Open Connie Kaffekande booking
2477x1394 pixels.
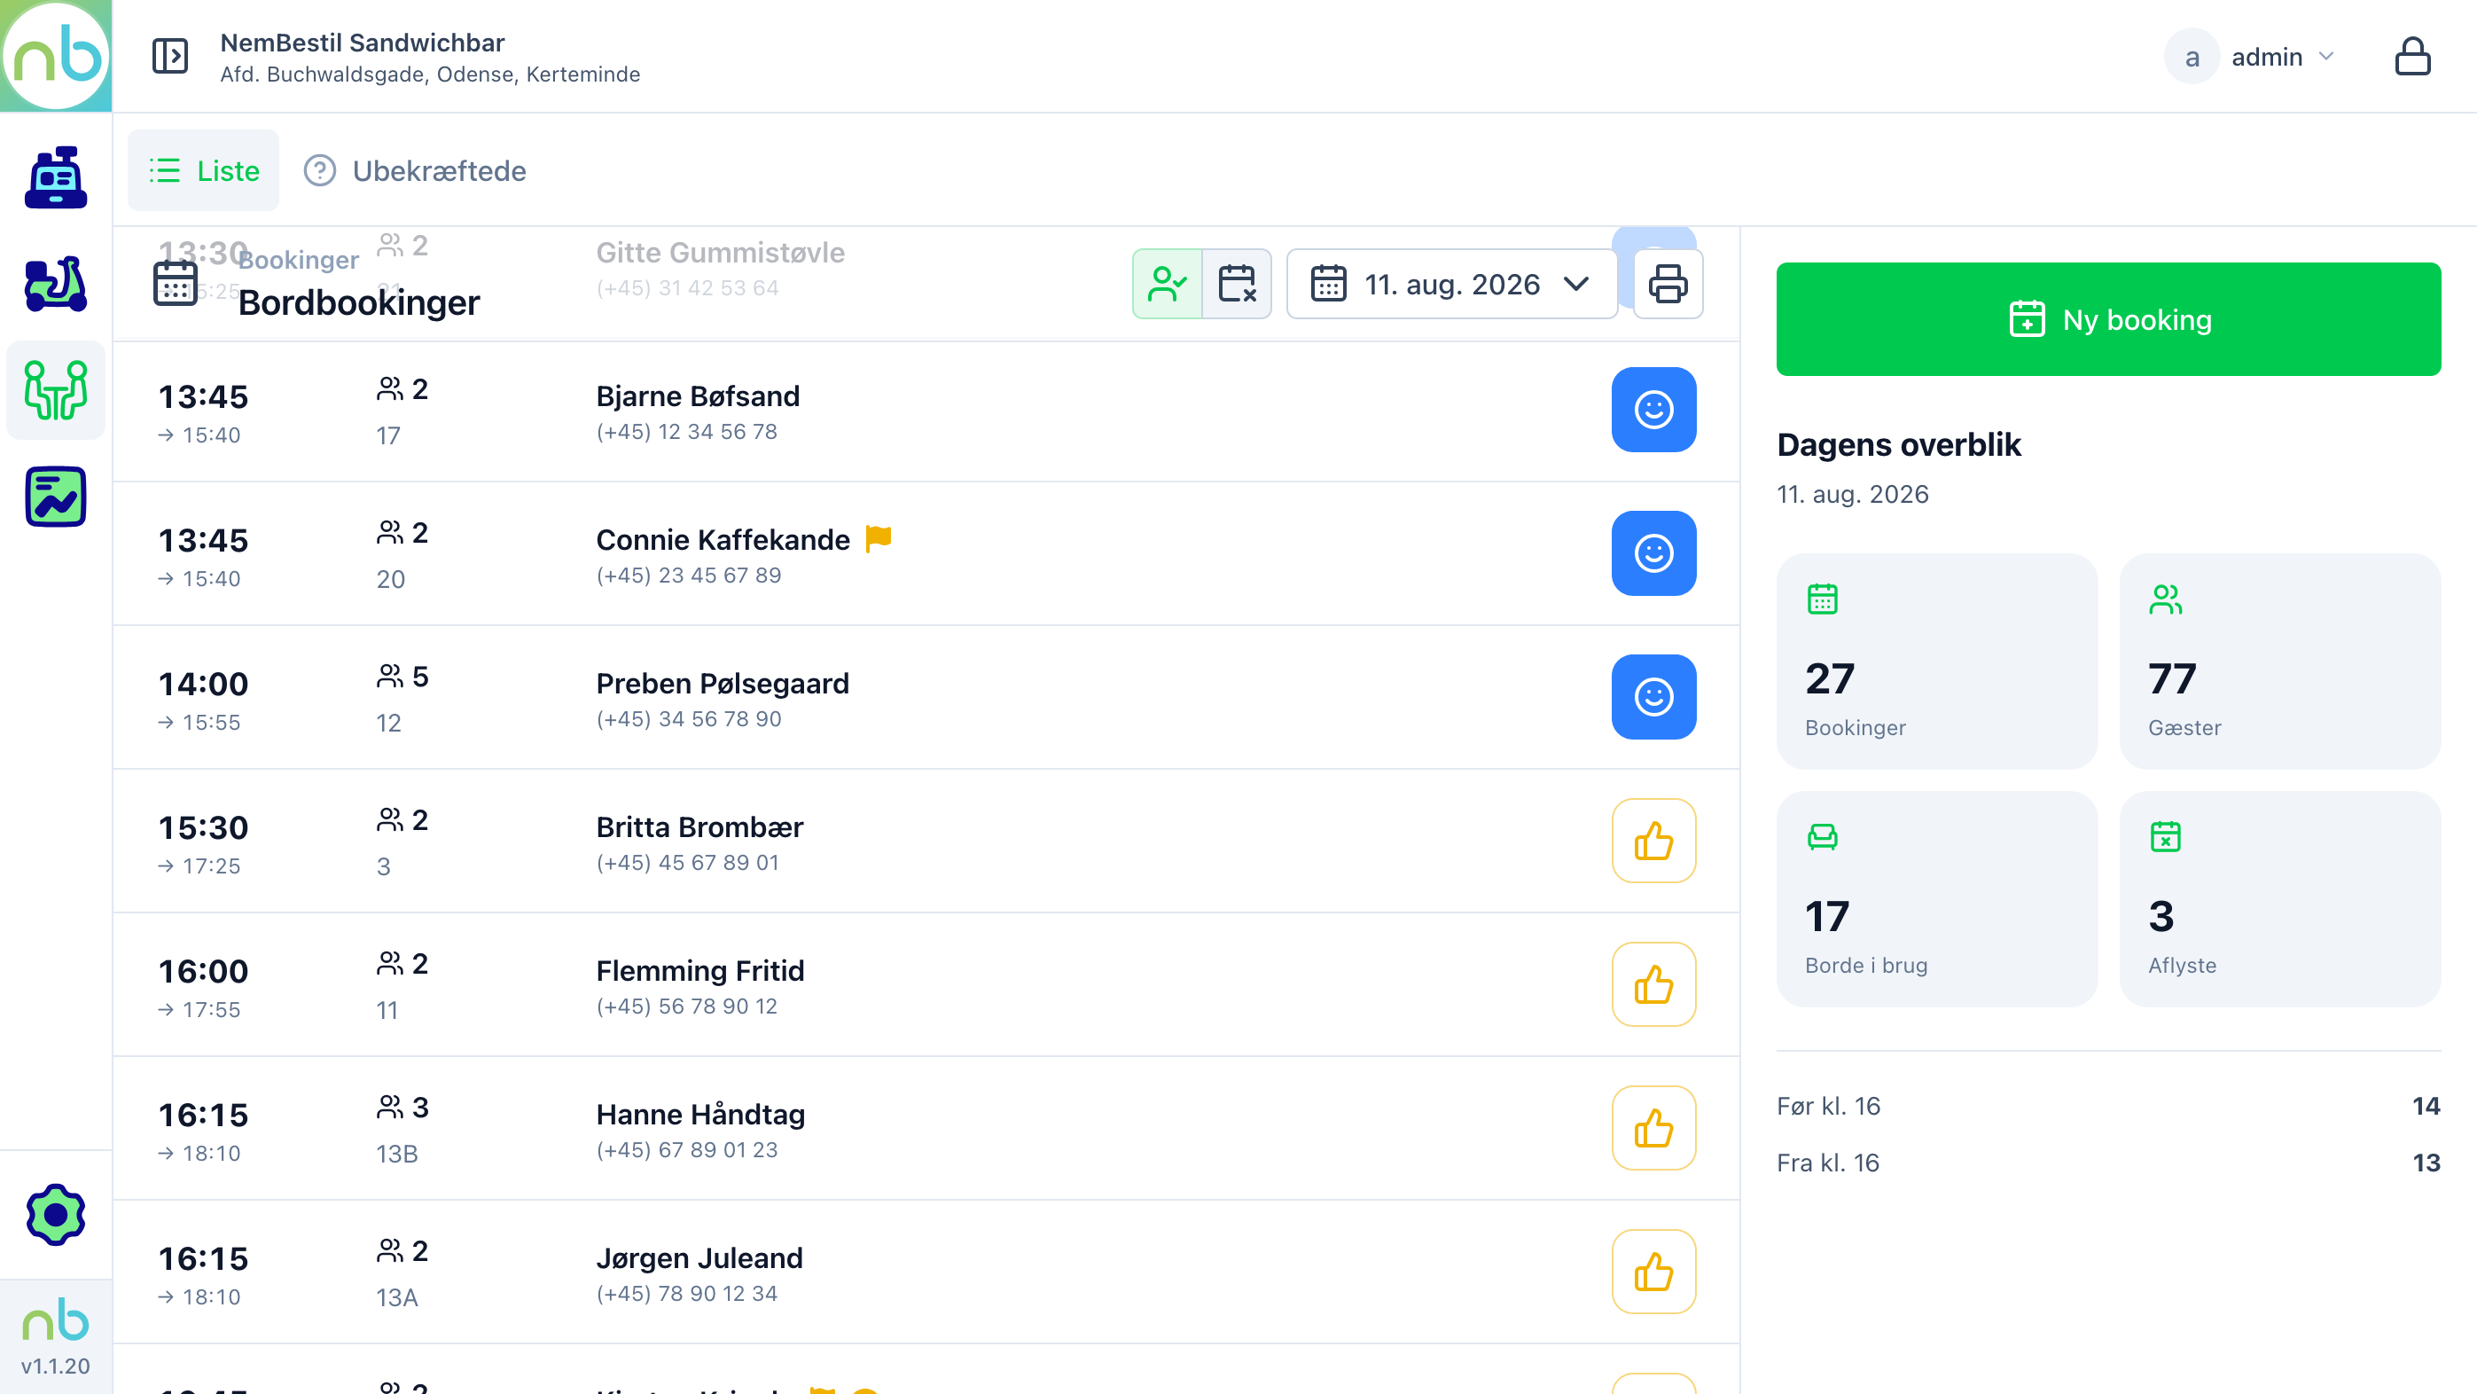point(926,554)
